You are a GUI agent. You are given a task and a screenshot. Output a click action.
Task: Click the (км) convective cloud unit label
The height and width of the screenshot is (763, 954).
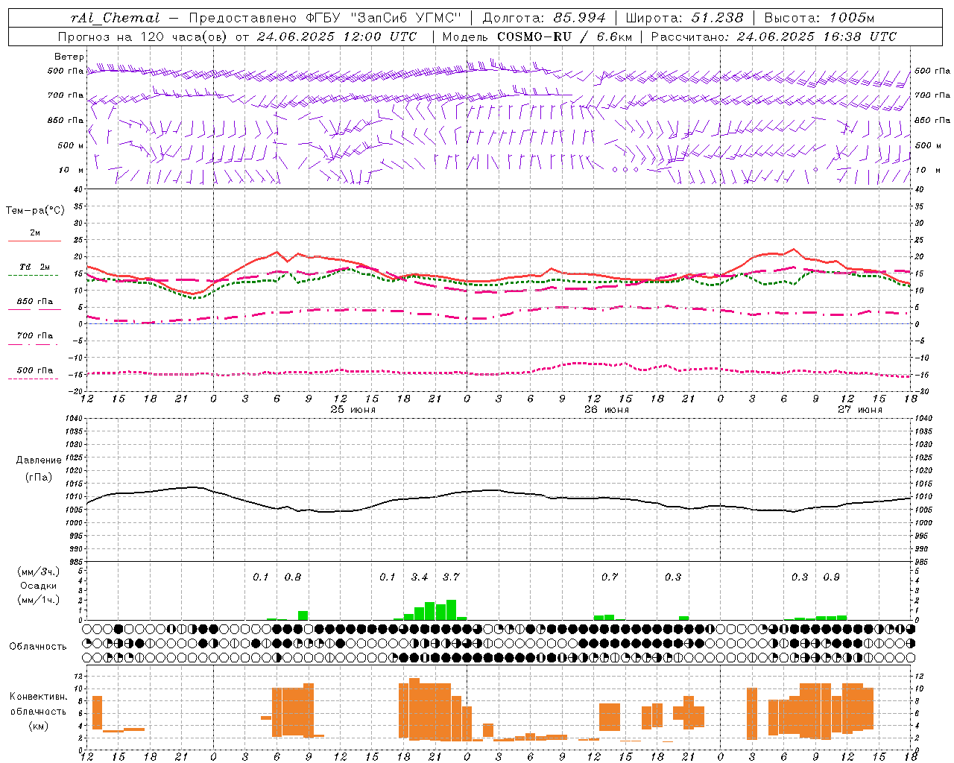tap(38, 726)
